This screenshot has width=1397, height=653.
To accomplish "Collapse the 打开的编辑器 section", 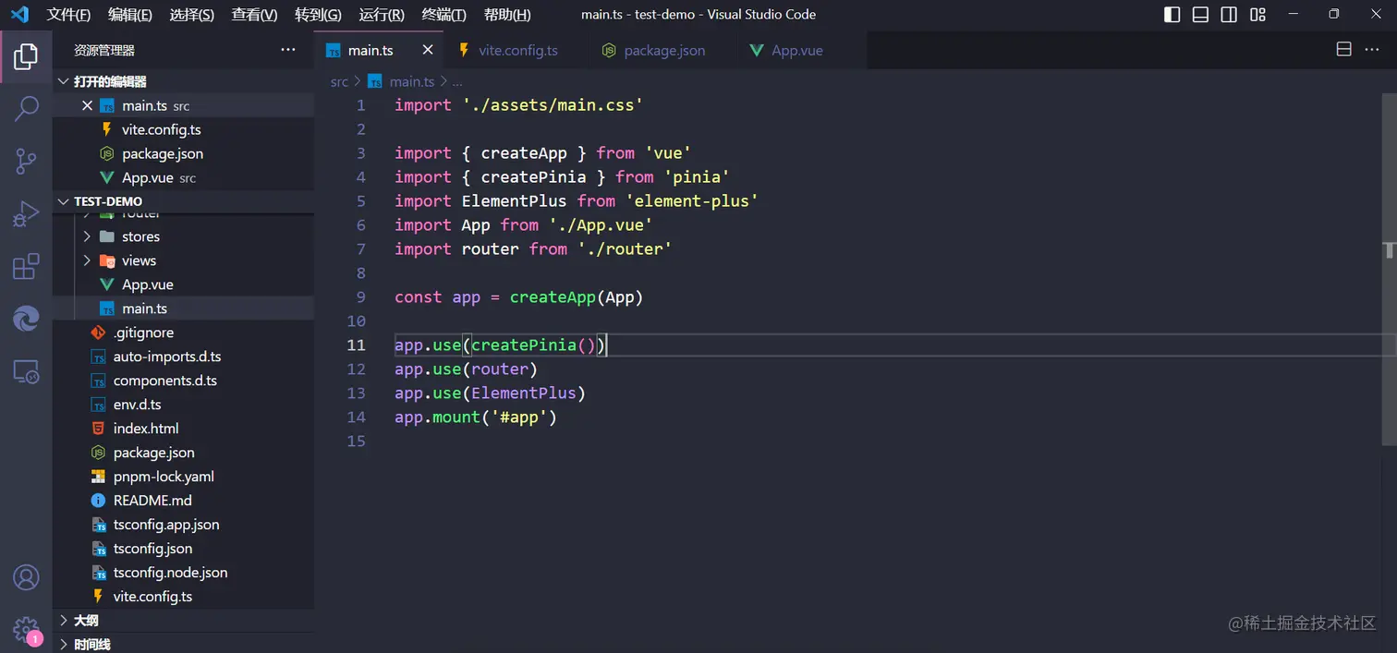I will pyautogui.click(x=183, y=81).
